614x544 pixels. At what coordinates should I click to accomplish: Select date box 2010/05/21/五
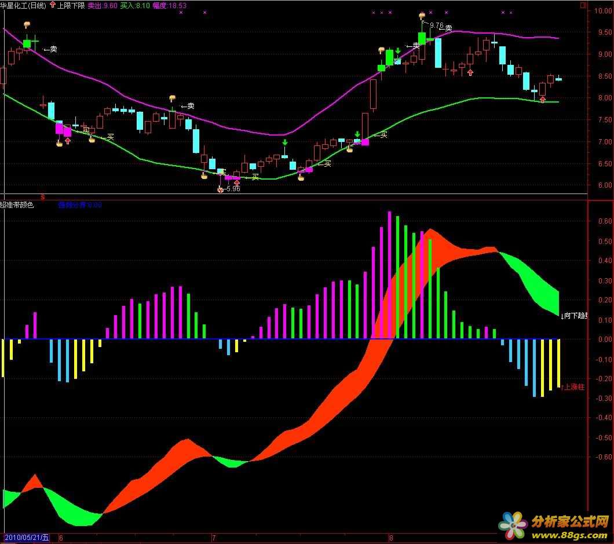27,538
